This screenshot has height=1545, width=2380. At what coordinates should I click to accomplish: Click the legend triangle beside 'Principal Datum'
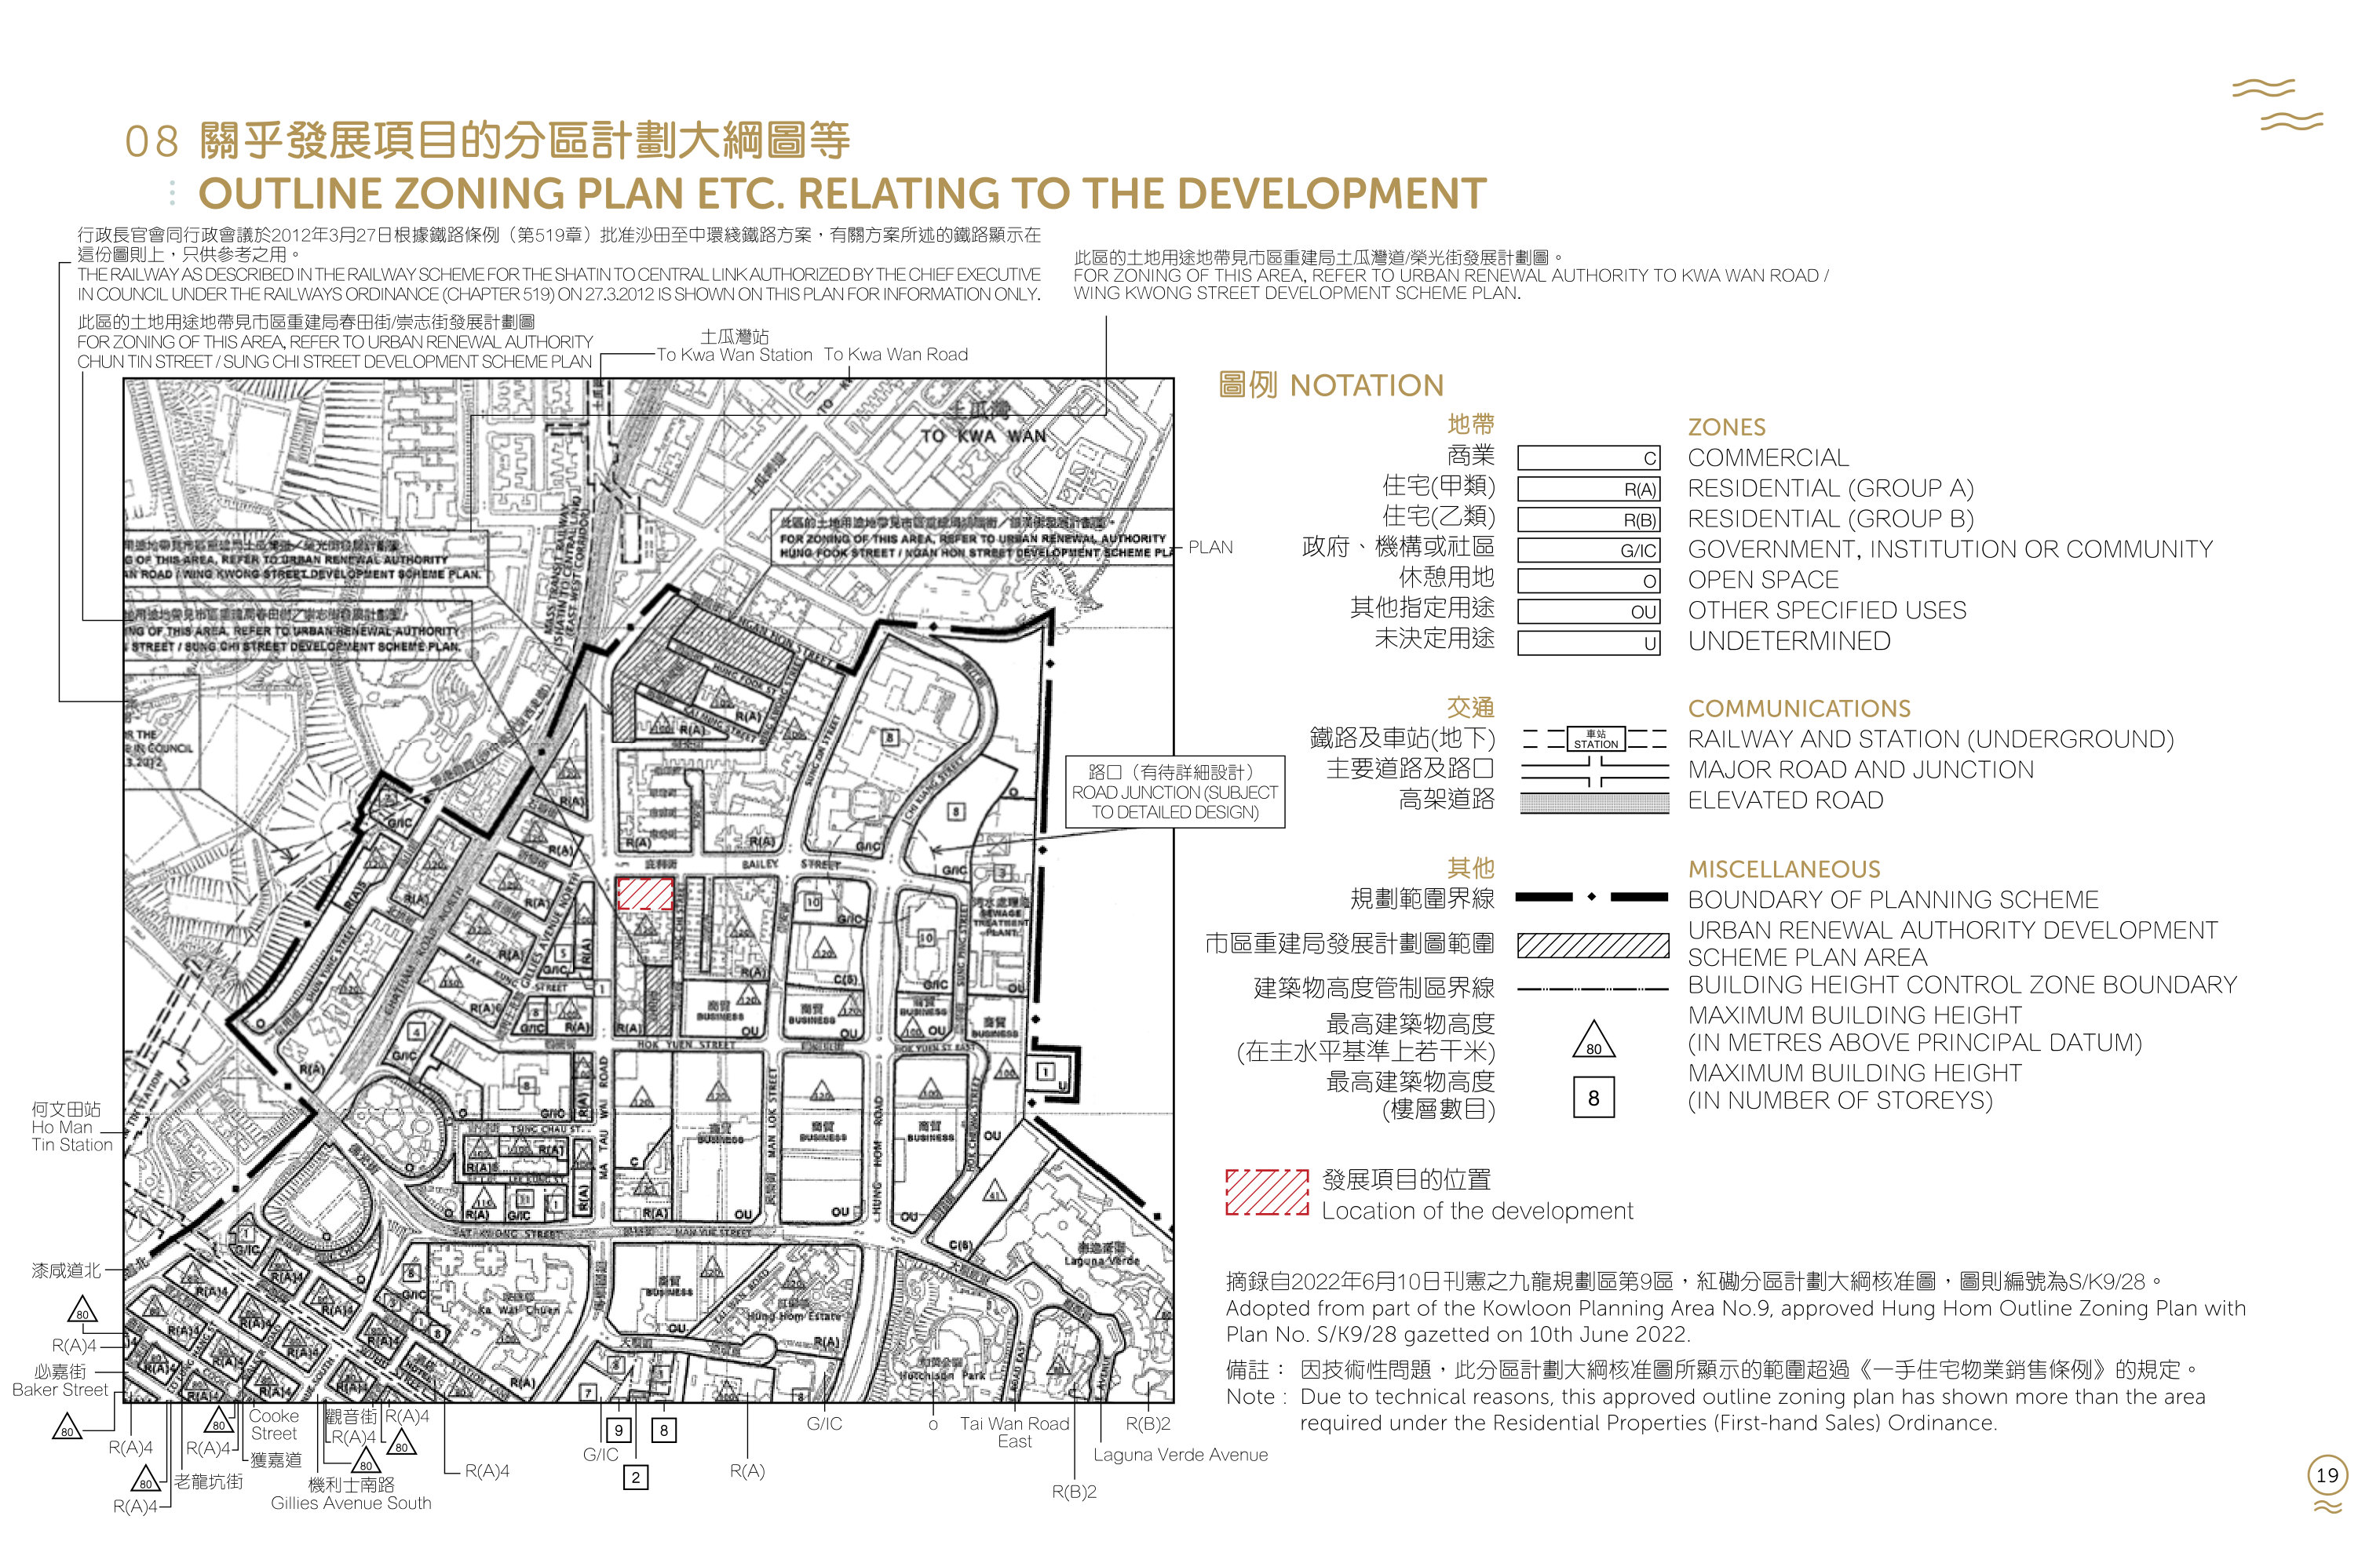1593,1040
